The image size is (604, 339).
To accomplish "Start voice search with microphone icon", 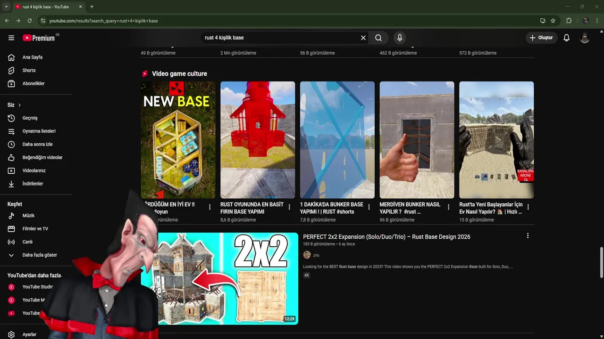I will tap(400, 38).
